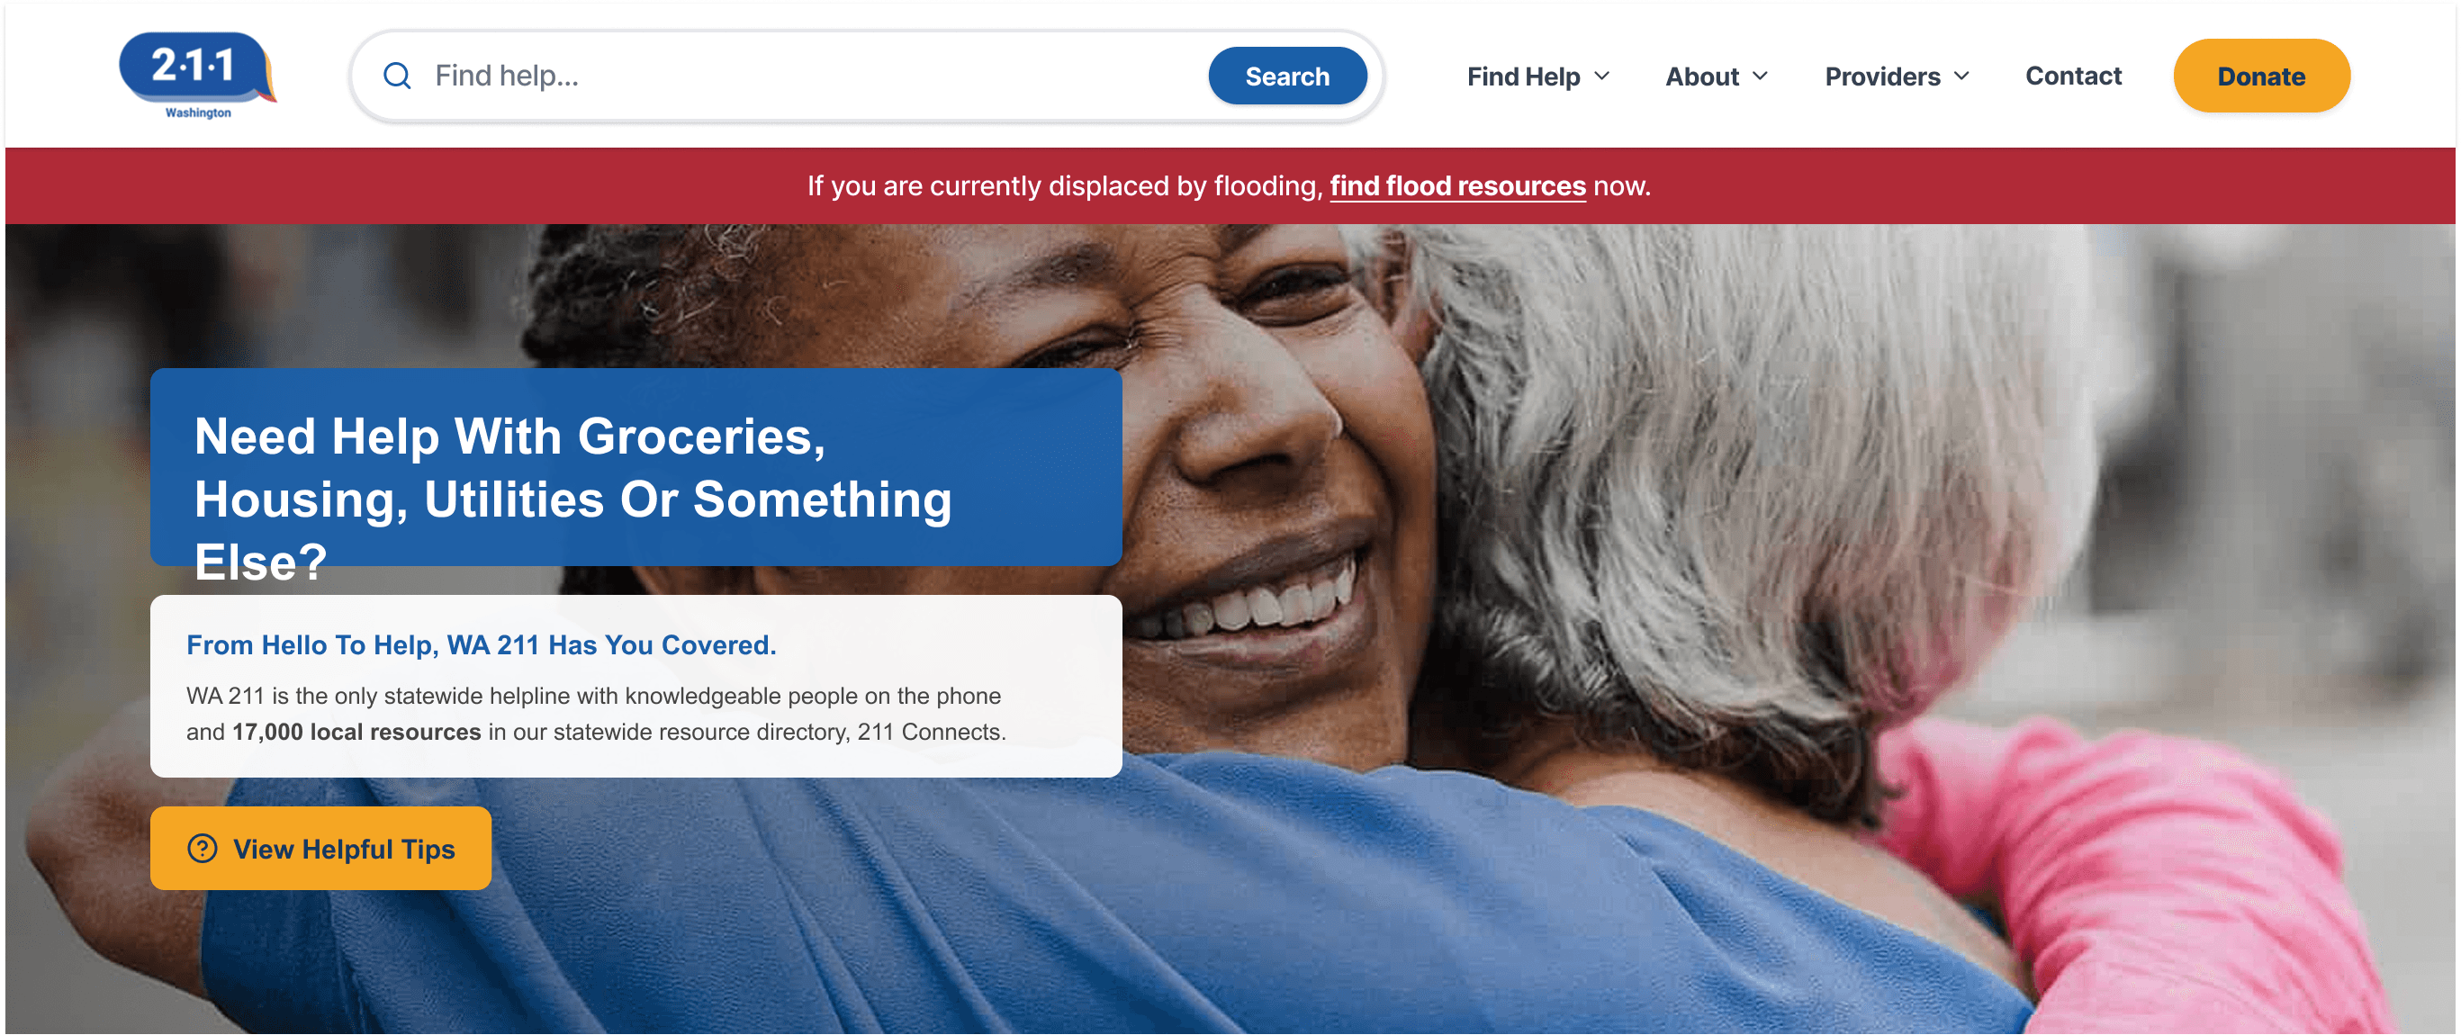Image resolution: width=2461 pixels, height=1035 pixels.
Task: Go to the Contact page
Action: [x=2073, y=76]
